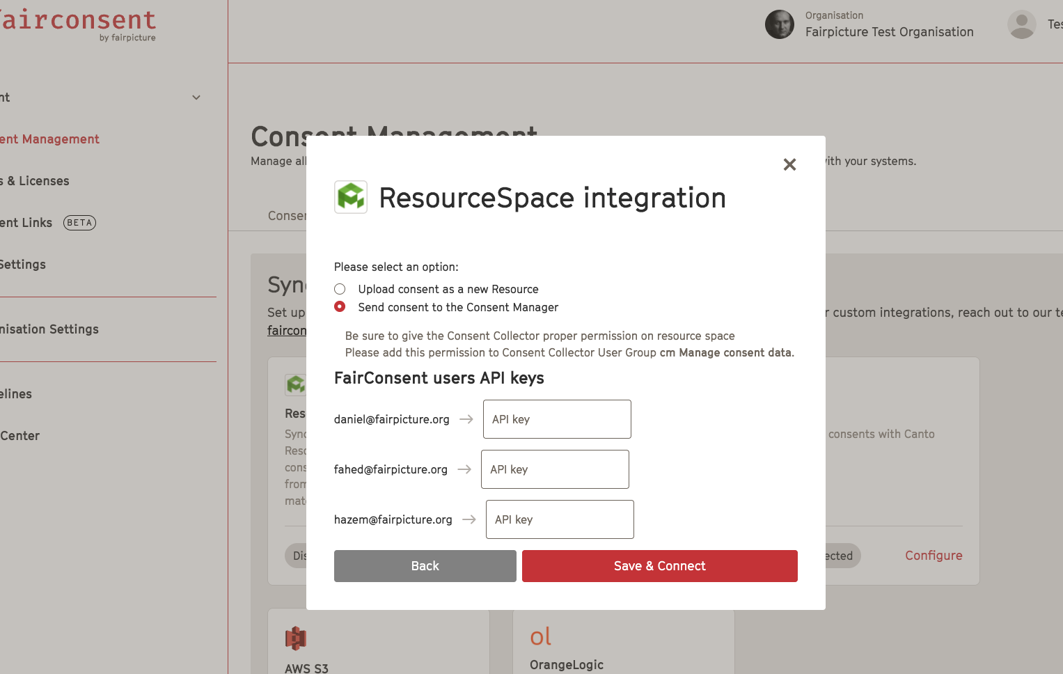
Task: Focus API key field for fahed@fairpicture.org
Action: (555, 469)
